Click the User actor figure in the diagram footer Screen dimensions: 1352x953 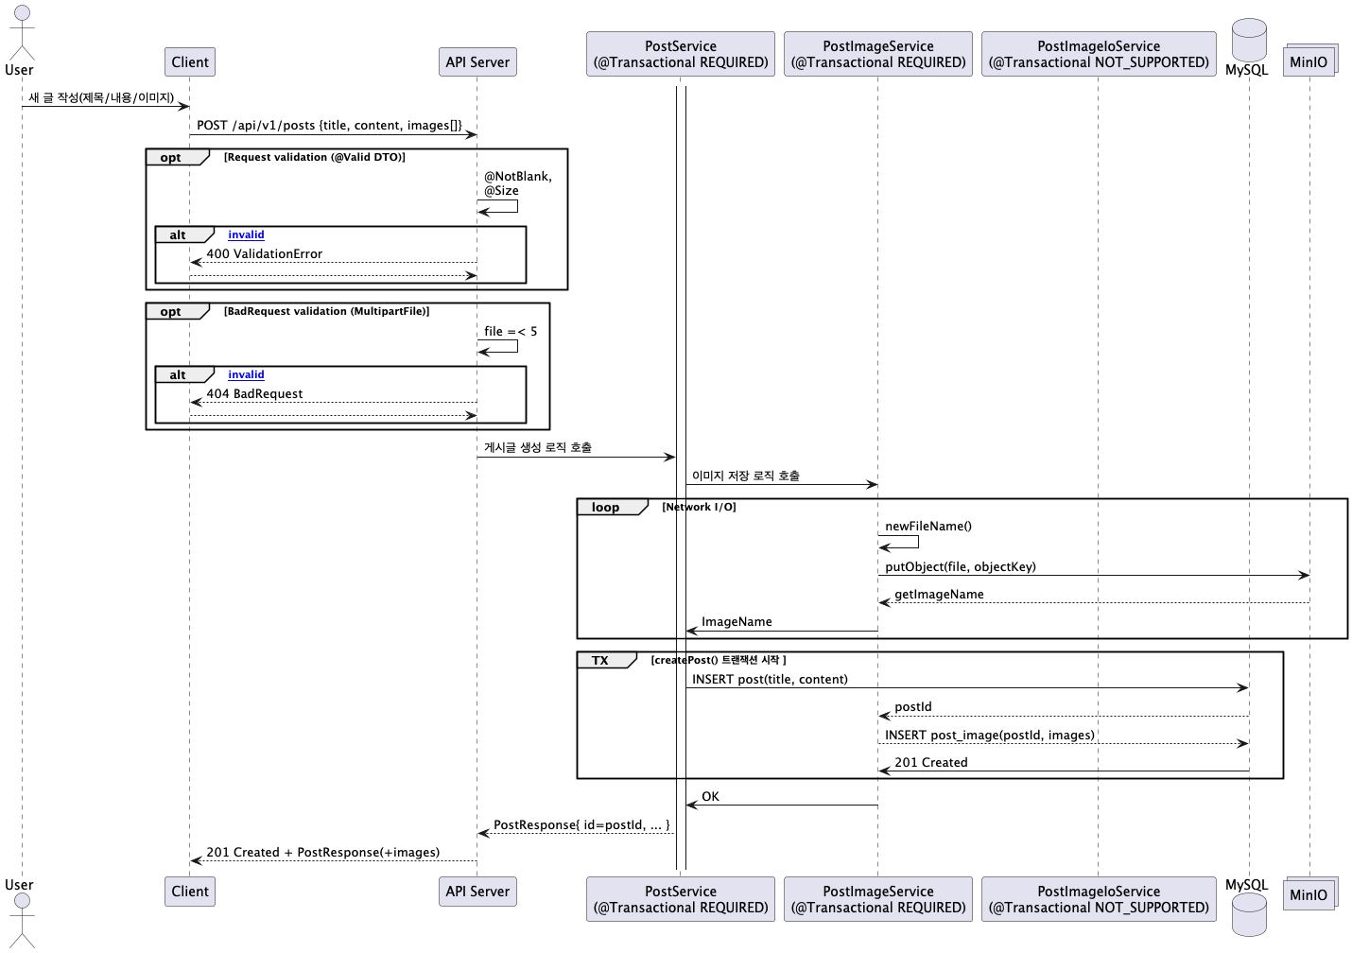click(22, 922)
